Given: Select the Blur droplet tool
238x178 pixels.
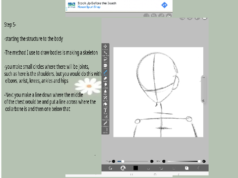Looking at the screenshot, I should coord(105,91).
